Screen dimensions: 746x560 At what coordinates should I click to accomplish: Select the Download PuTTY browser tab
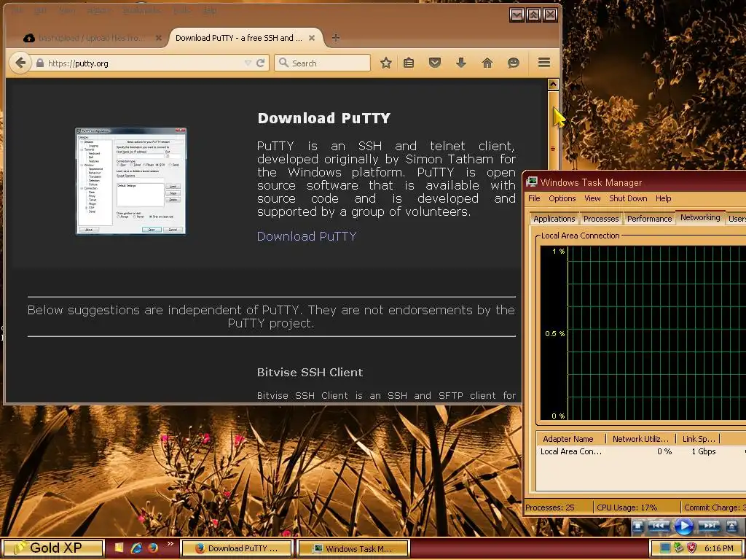pos(246,38)
